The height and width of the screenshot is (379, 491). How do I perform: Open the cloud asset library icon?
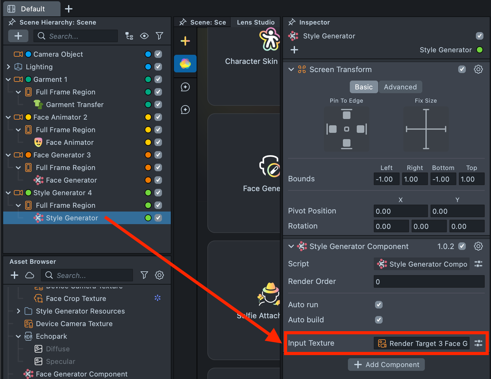pyautogui.click(x=30, y=275)
